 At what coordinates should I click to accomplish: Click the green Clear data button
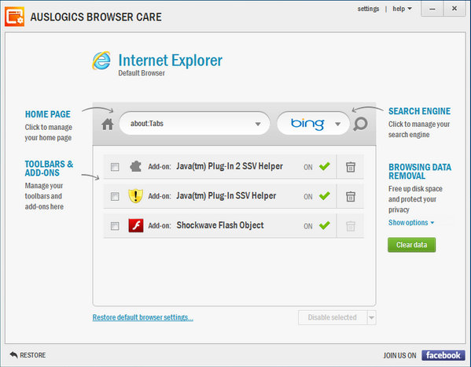point(411,245)
